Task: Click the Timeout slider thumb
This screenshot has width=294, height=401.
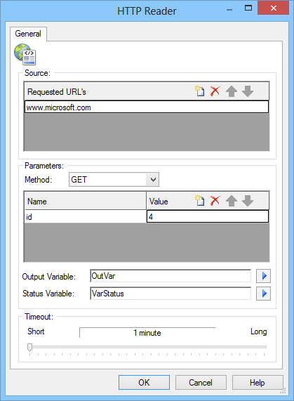Action: [x=30, y=348]
